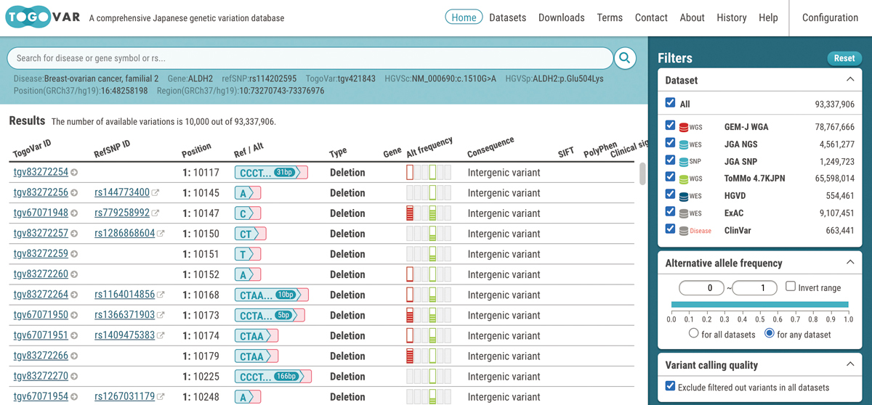This screenshot has height=405, width=872.
Task: Open the Downloads menu item
Action: coord(561,17)
